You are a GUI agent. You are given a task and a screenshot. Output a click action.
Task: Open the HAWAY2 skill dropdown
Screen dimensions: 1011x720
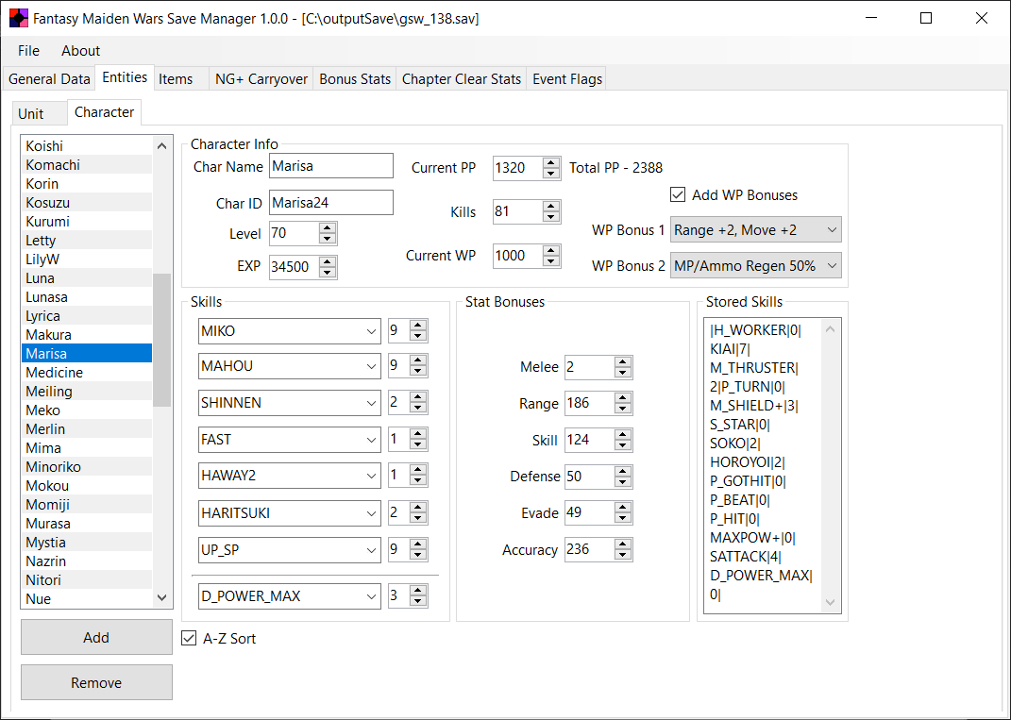tap(290, 476)
